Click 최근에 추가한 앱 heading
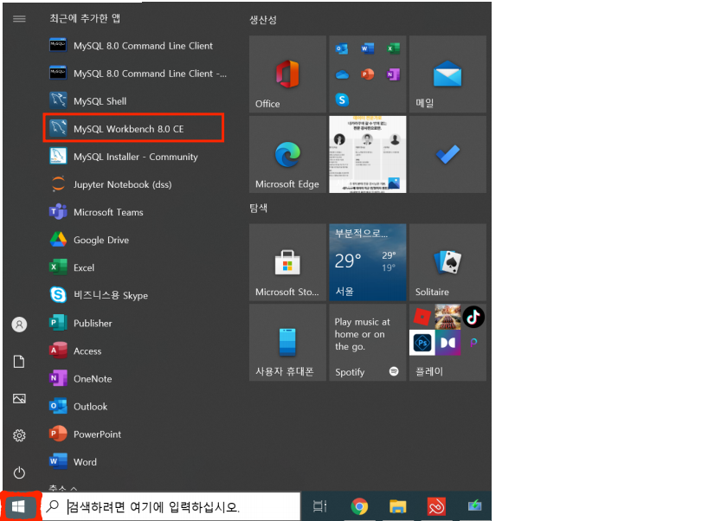 85,18
